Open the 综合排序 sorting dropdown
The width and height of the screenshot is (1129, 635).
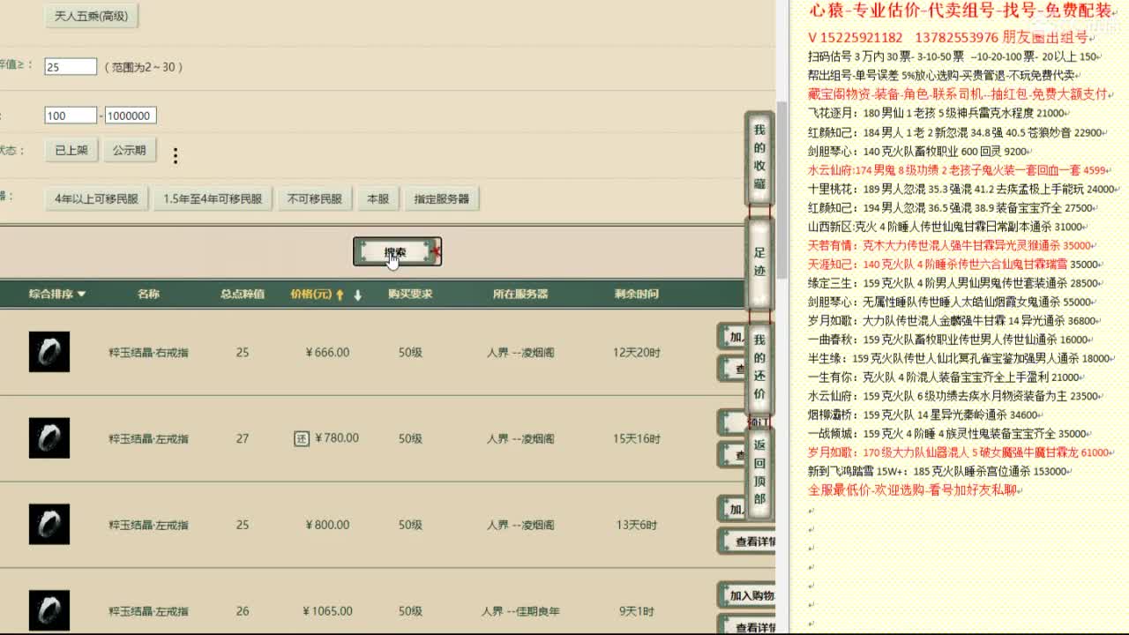coord(53,293)
